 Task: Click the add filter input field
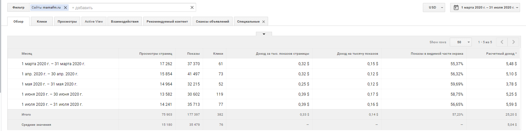pos(128,8)
